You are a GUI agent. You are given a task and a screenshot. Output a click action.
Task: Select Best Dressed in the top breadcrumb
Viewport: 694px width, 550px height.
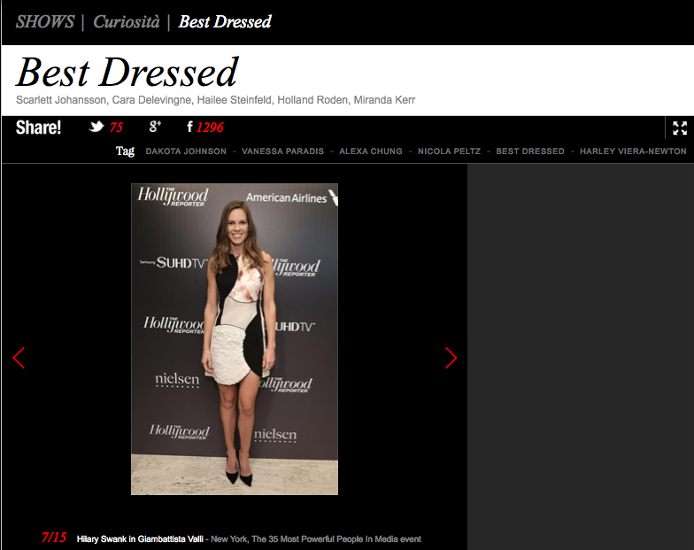click(x=225, y=21)
